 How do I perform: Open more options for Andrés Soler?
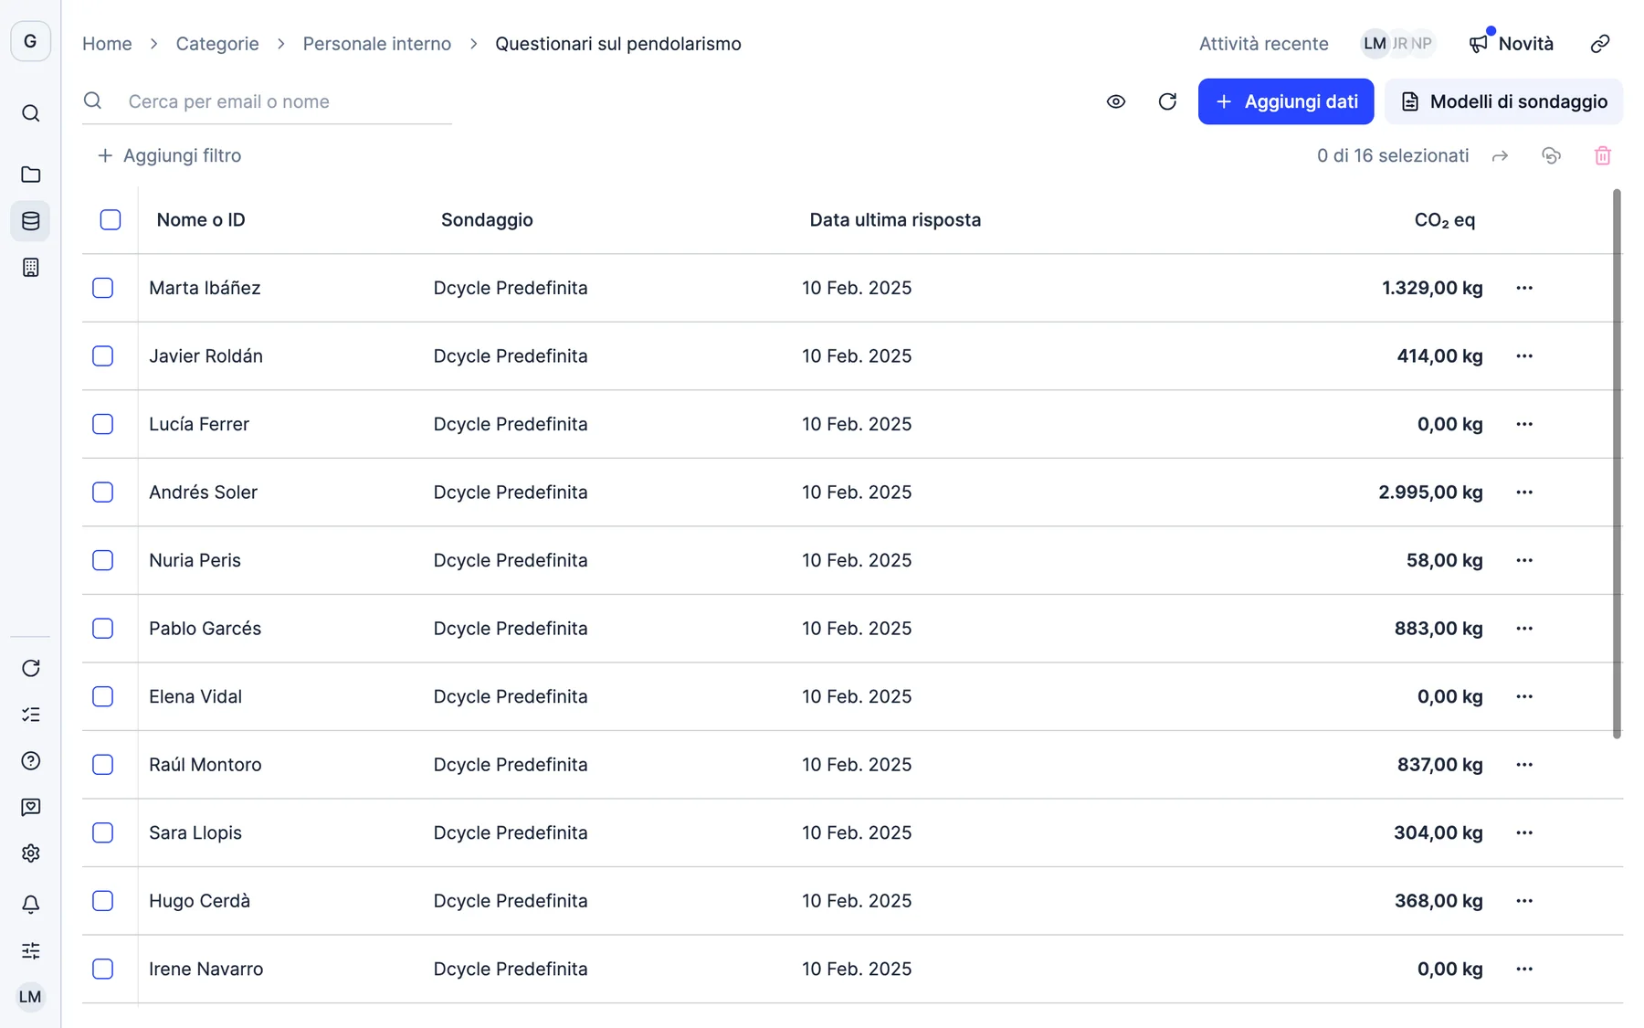pyautogui.click(x=1524, y=493)
